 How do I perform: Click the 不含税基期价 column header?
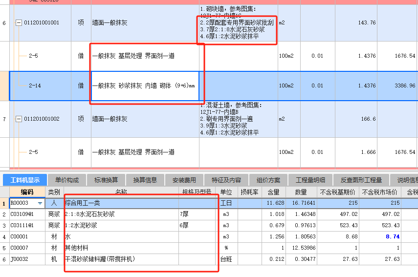337,192
